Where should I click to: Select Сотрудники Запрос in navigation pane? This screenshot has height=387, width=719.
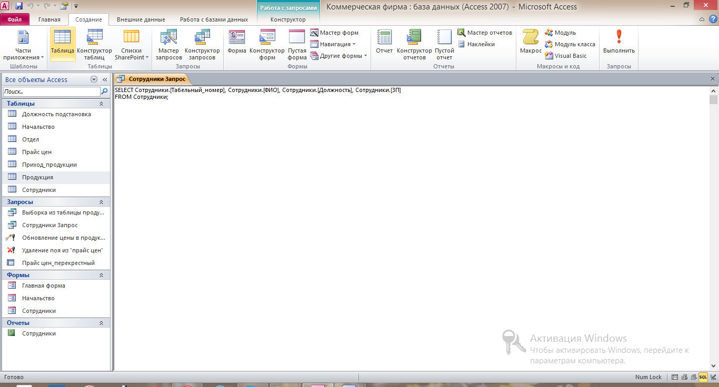[56, 225]
